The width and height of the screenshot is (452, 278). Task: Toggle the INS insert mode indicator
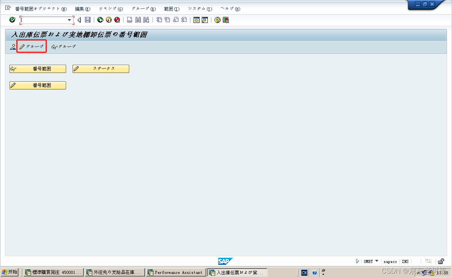pos(405,261)
